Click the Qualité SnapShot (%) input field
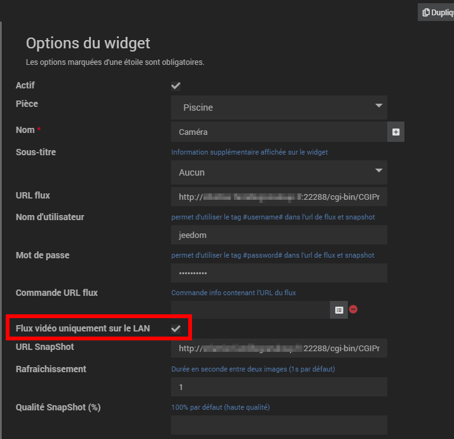454x439 pixels. point(279,424)
